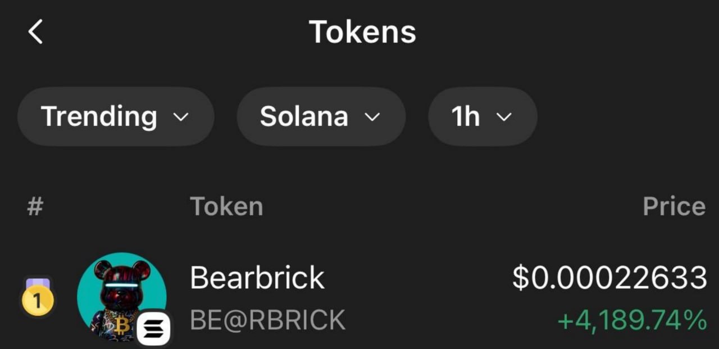Viewport: 719px width, 349px height.
Task: Click the Bitcoin symbol on bear avatar
Action: click(x=121, y=325)
